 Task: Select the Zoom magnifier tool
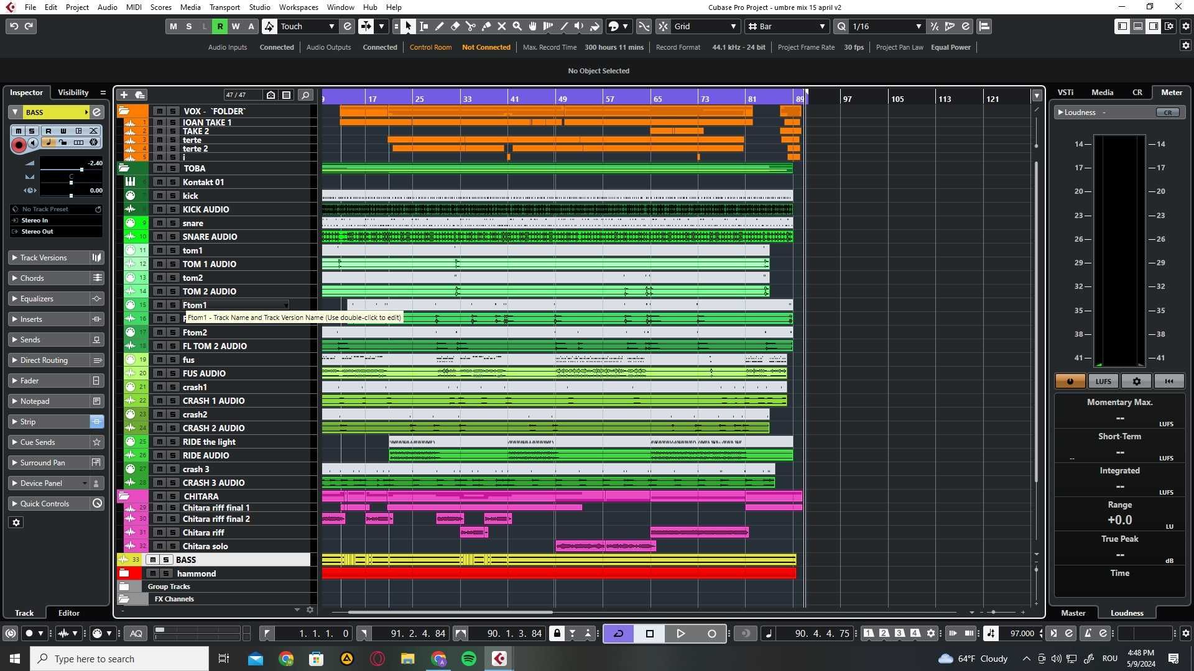pos(517,26)
